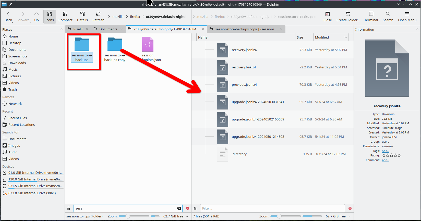Select the xt30yn0w.default-nightly tab

coord(166,29)
